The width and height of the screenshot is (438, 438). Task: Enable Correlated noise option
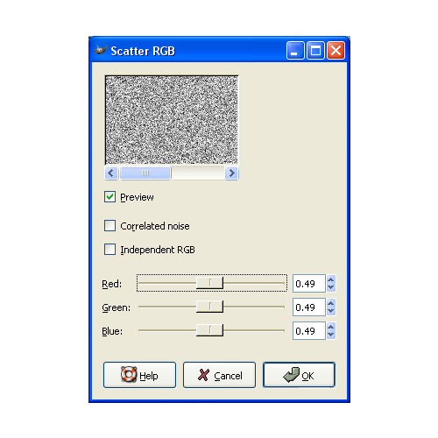tap(109, 226)
